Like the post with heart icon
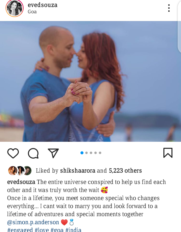Screen dimensions: 181x232 click(x=13, y=153)
